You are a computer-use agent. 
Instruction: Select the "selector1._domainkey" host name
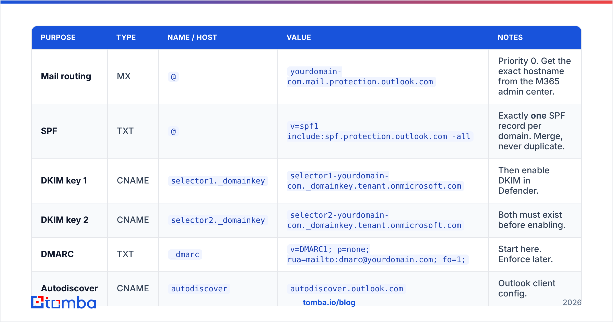[218, 181]
